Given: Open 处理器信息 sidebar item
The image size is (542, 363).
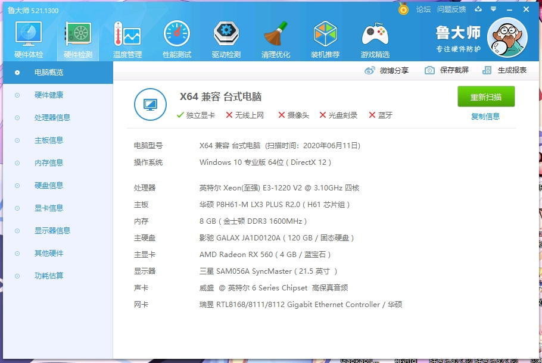Looking at the screenshot, I should pos(58,118).
